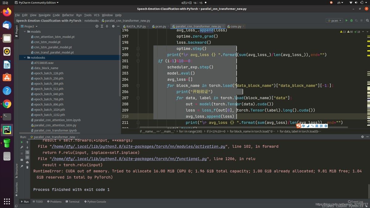
Task: Collapse the notebooks folder in project tree
Action: point(25,58)
